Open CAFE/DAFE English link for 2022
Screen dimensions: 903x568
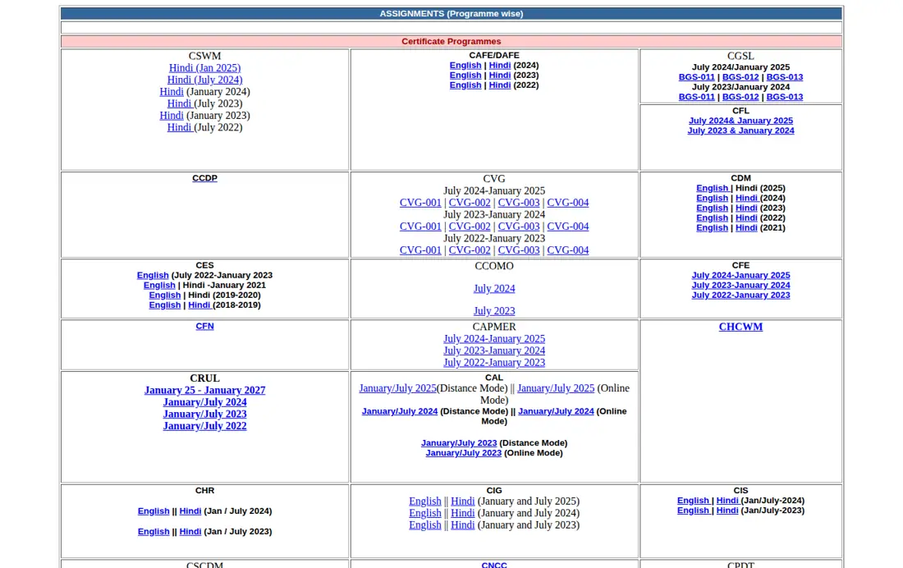[465, 85]
